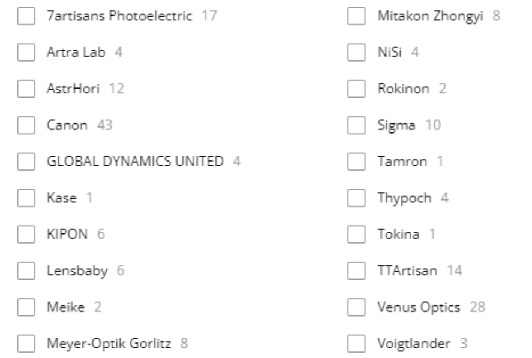Toggle the Tamron filter checkbox
This screenshot has height=358, width=532.
(357, 162)
